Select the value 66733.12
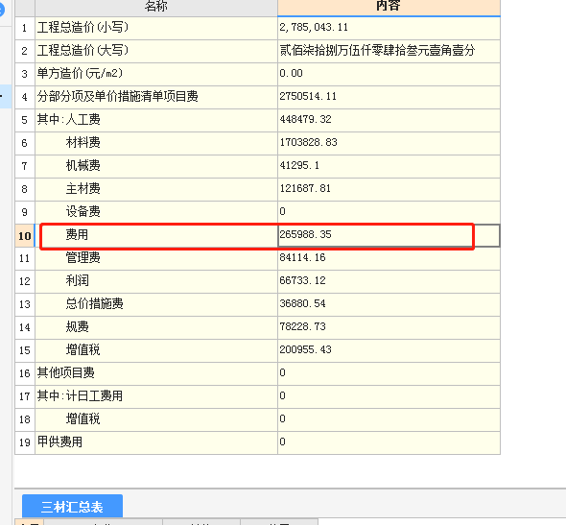This screenshot has height=525, width=566. (x=389, y=281)
